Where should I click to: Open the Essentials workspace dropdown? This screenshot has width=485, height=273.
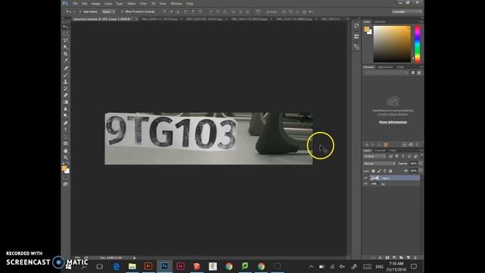407,12
